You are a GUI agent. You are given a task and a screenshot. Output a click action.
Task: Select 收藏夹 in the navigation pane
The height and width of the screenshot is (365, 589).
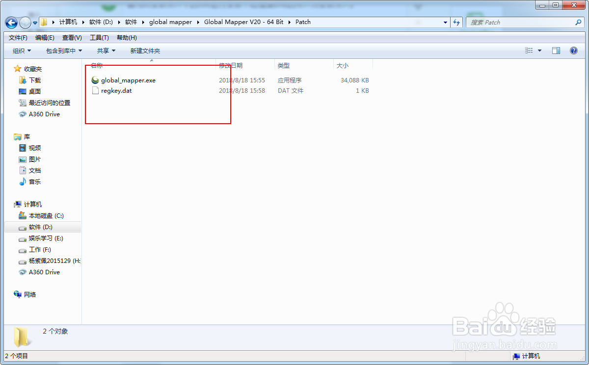33,69
